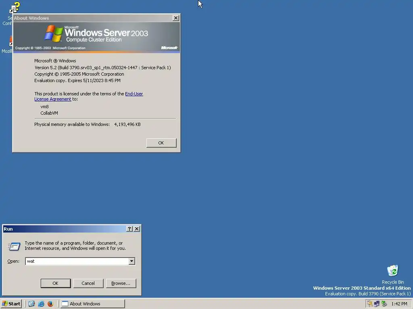Click the 'vm8' licensed user text
413x309 pixels.
pos(44,107)
